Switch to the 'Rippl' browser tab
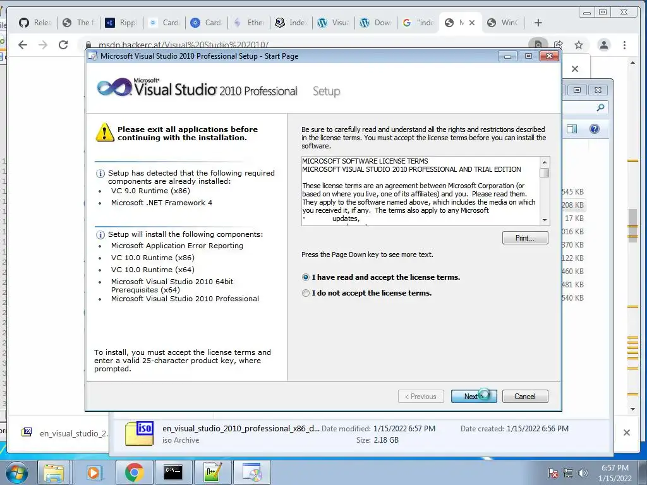647x485 pixels. click(121, 23)
